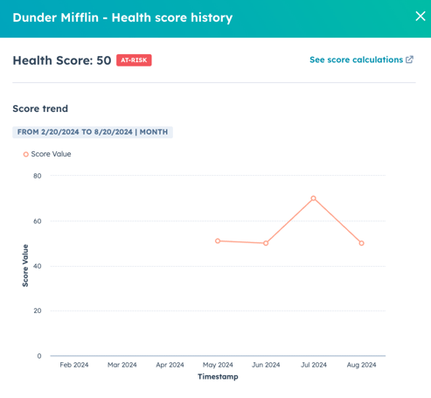Select the Jul 2024 peak data point

[313, 199]
